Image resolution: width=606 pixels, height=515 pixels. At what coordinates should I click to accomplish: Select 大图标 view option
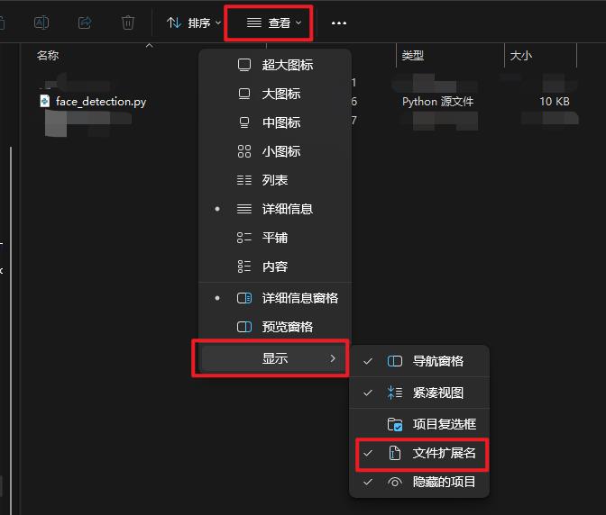coord(275,94)
